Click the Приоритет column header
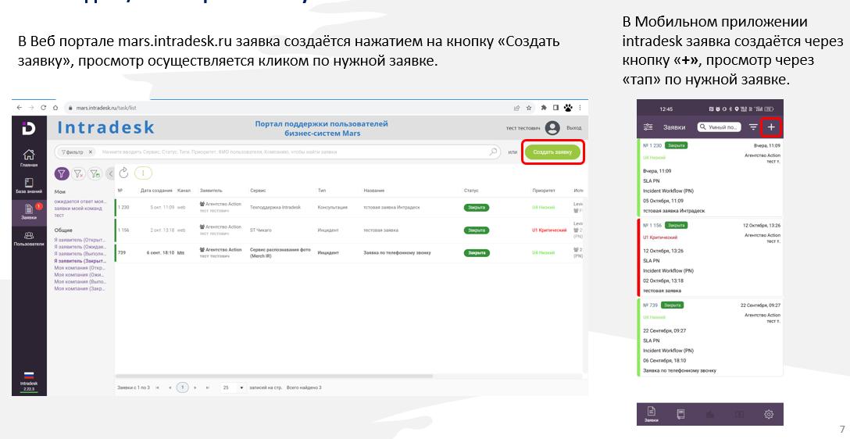This screenshot has width=850, height=439. (544, 191)
